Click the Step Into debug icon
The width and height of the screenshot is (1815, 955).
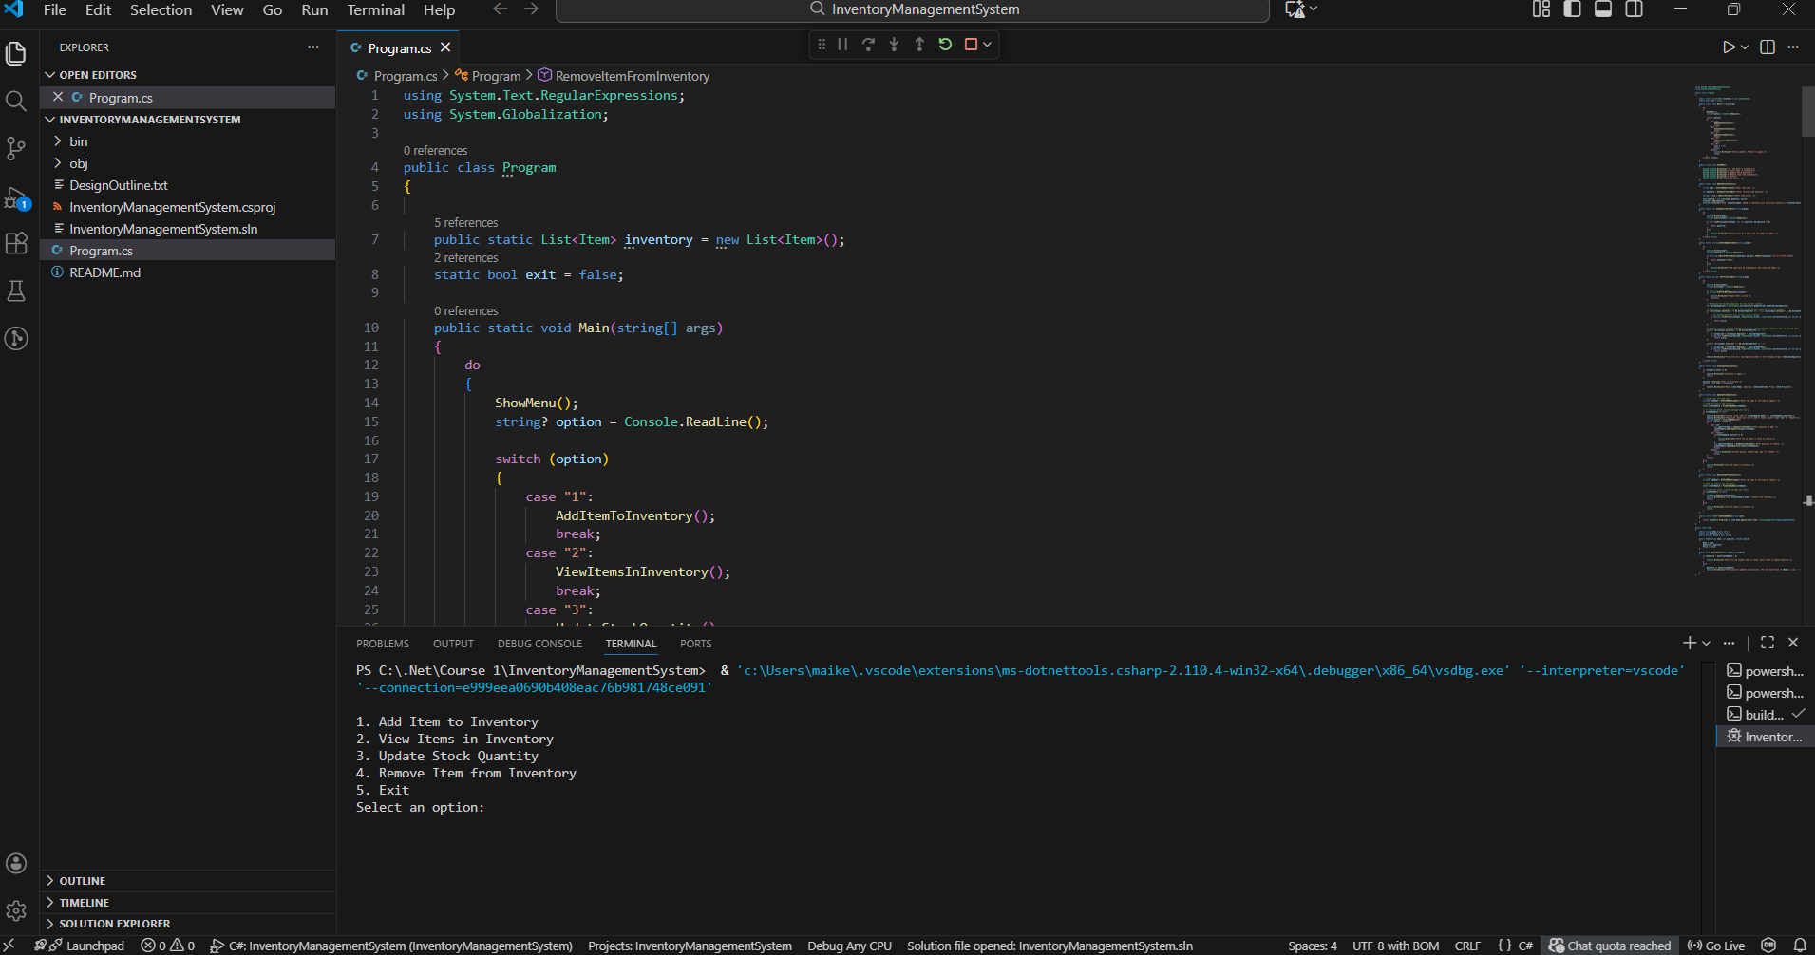894,44
